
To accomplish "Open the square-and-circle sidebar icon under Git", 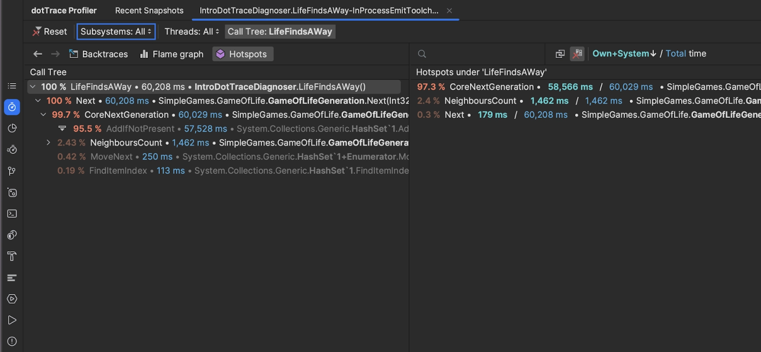I will click(12, 192).
